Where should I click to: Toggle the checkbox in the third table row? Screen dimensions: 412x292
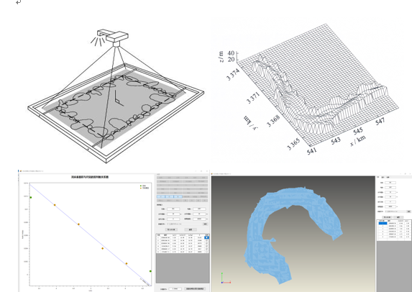(207, 243)
